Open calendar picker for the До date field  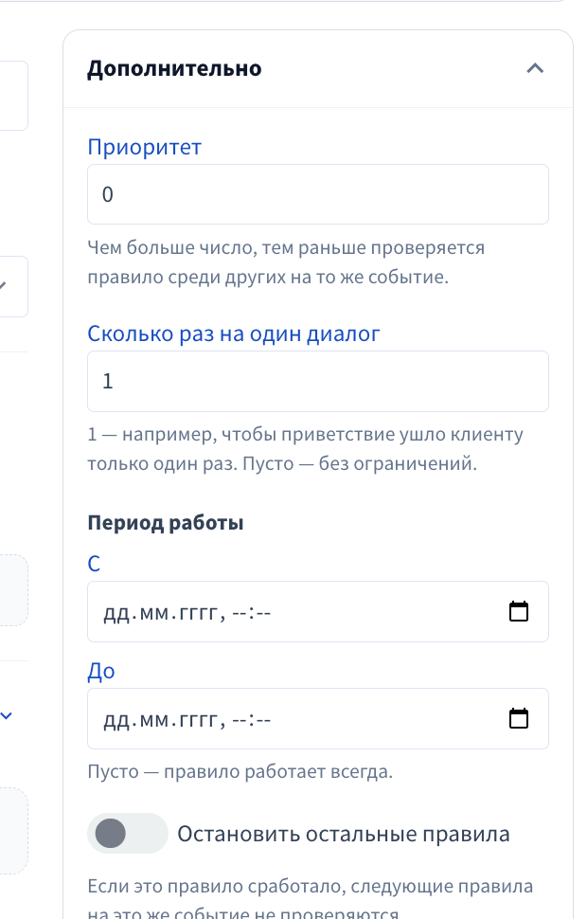519,718
